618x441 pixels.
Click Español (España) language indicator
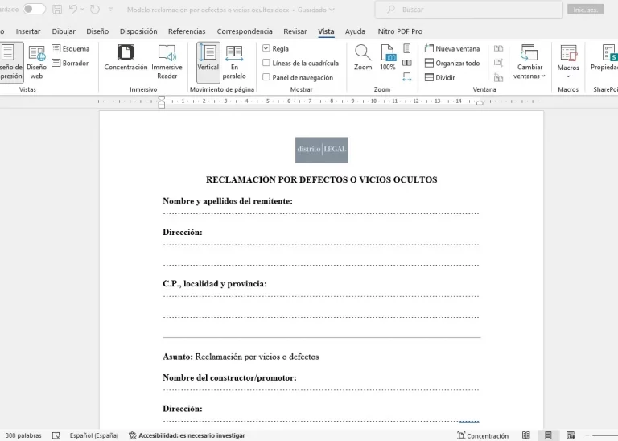click(x=94, y=435)
